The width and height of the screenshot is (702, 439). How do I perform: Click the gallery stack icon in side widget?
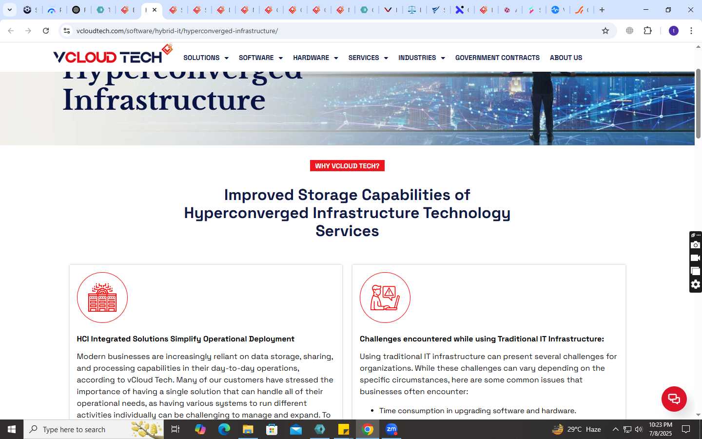coord(696,271)
